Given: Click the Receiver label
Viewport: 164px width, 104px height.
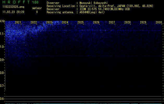Looking at the screenshot, I should [x=53, y=9].
